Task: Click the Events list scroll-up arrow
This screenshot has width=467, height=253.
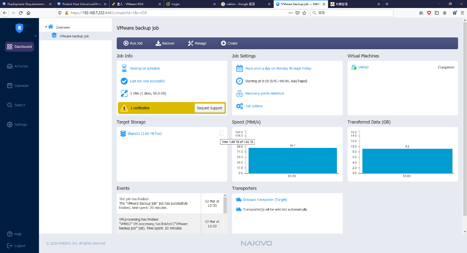Action: pyautogui.click(x=225, y=195)
